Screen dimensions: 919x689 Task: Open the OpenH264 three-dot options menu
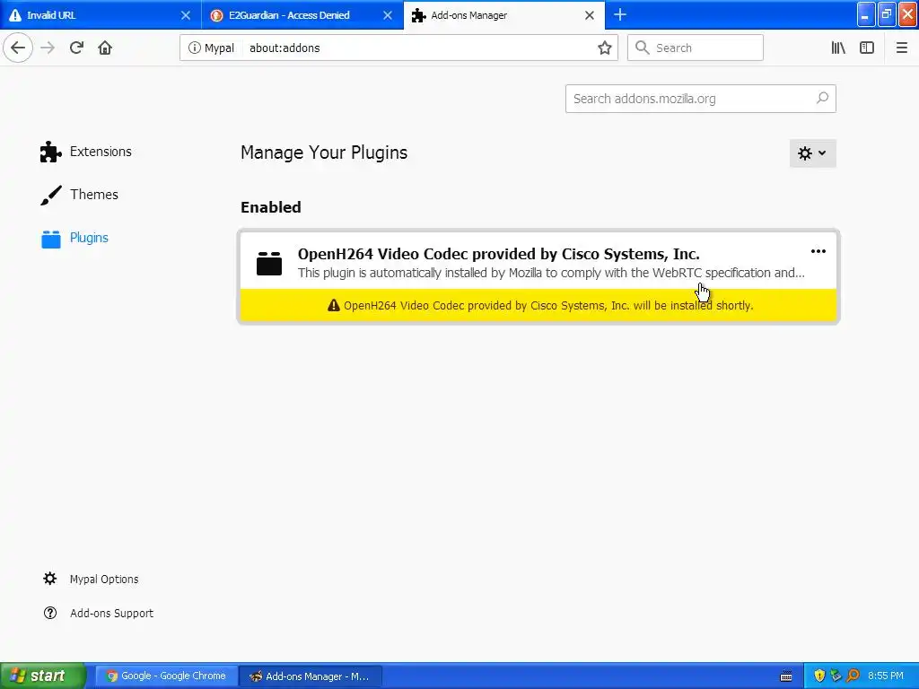click(818, 251)
